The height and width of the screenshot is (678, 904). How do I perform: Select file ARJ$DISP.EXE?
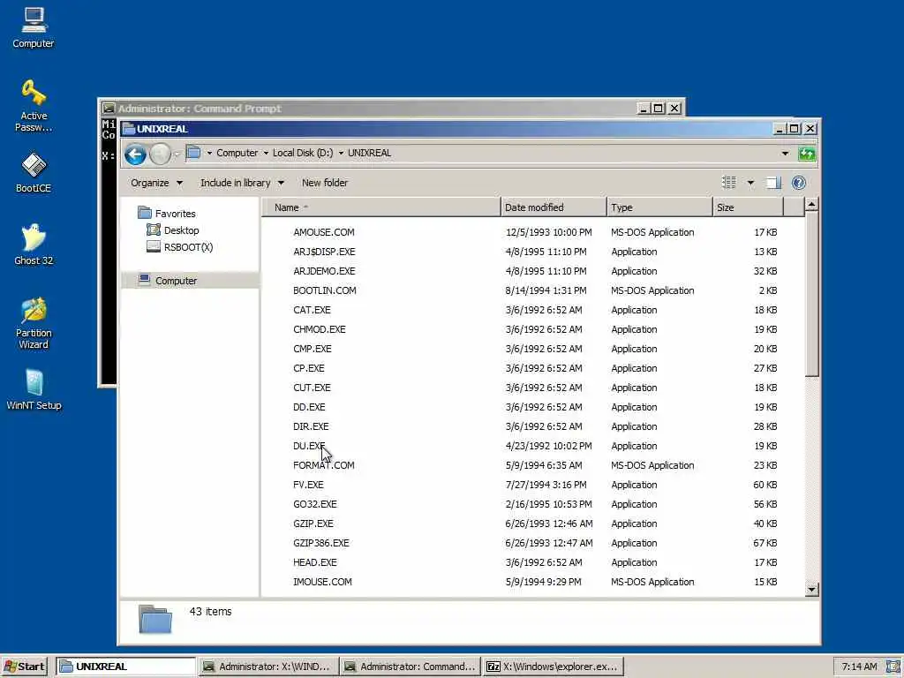click(x=324, y=252)
